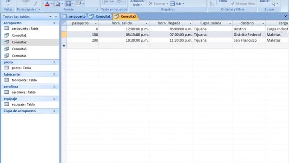The width and height of the screenshot is (289, 163).
Task: Collapse the equipaje group
Action: (54, 99)
